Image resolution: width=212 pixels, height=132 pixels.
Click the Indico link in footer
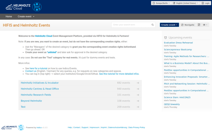click(39, 127)
